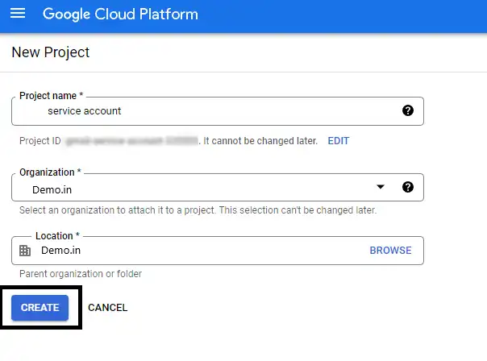487x361 pixels.
Task: Expand the Organization dropdown arrow
Action: pos(381,187)
